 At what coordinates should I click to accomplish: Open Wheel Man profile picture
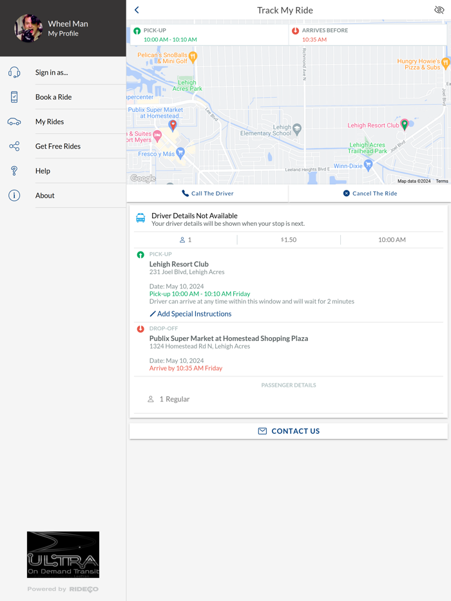coord(28,28)
